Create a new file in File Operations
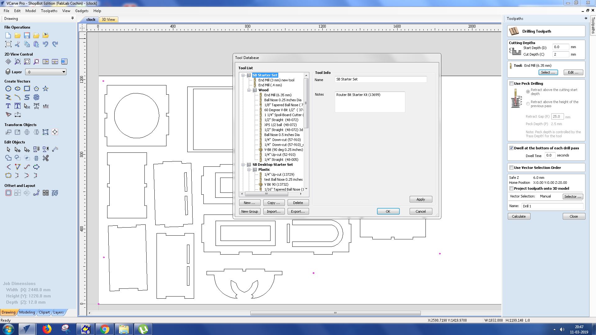The width and height of the screenshot is (596, 335). (x=8, y=35)
